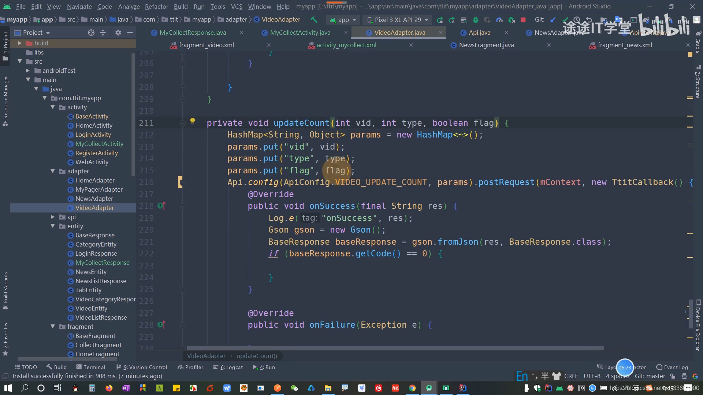Switch to fragment_video.xml tab

pyautogui.click(x=206, y=45)
